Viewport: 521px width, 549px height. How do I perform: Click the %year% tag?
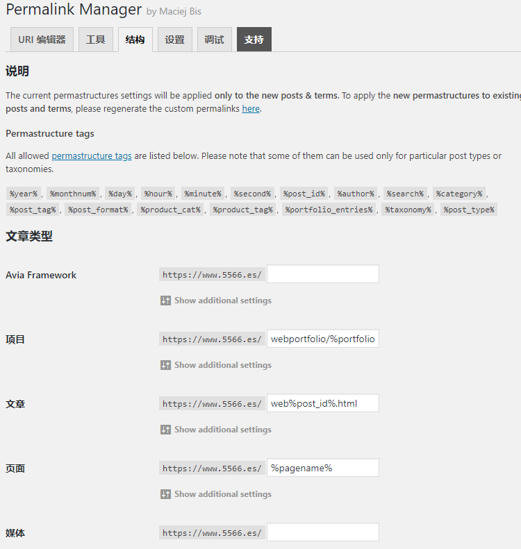[x=24, y=194]
